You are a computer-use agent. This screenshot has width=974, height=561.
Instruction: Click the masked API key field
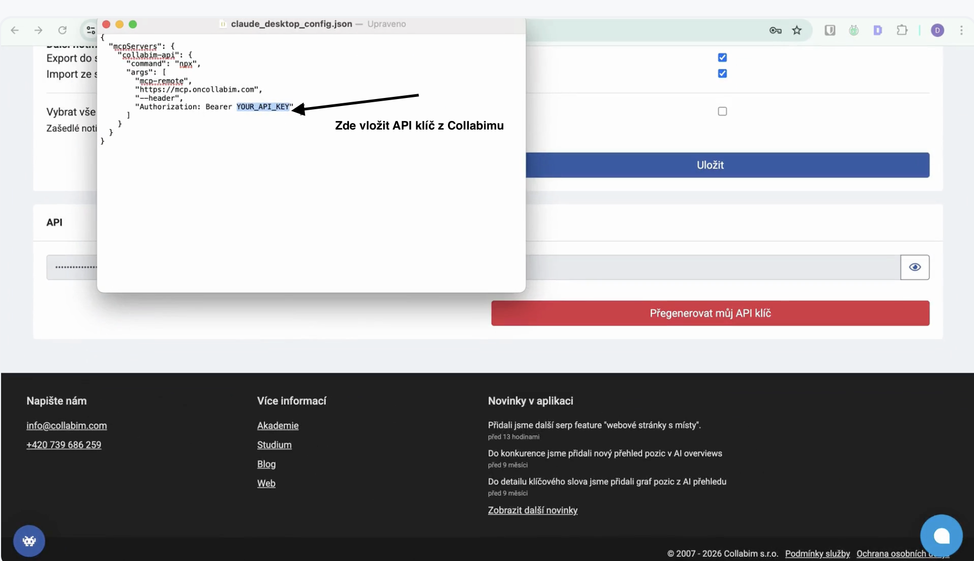712,267
